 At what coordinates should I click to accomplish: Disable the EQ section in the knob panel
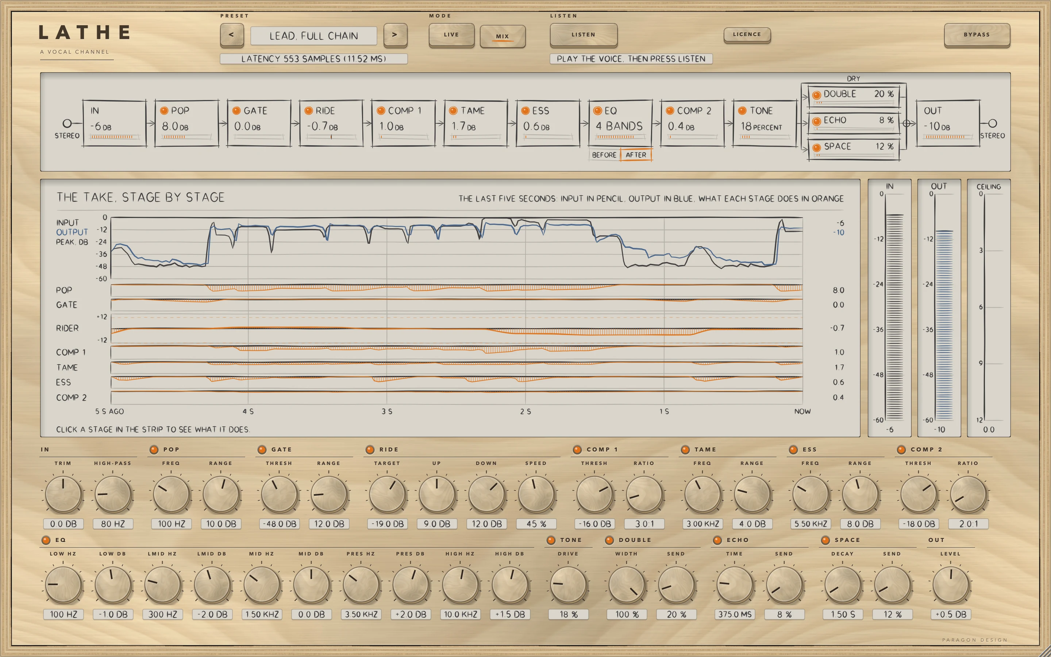point(46,540)
